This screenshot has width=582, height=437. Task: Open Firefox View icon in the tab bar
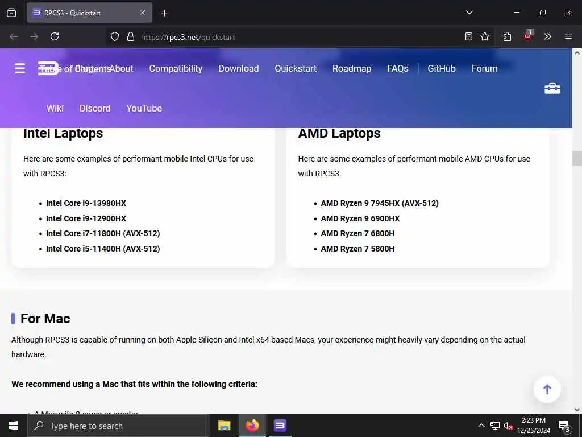[11, 13]
